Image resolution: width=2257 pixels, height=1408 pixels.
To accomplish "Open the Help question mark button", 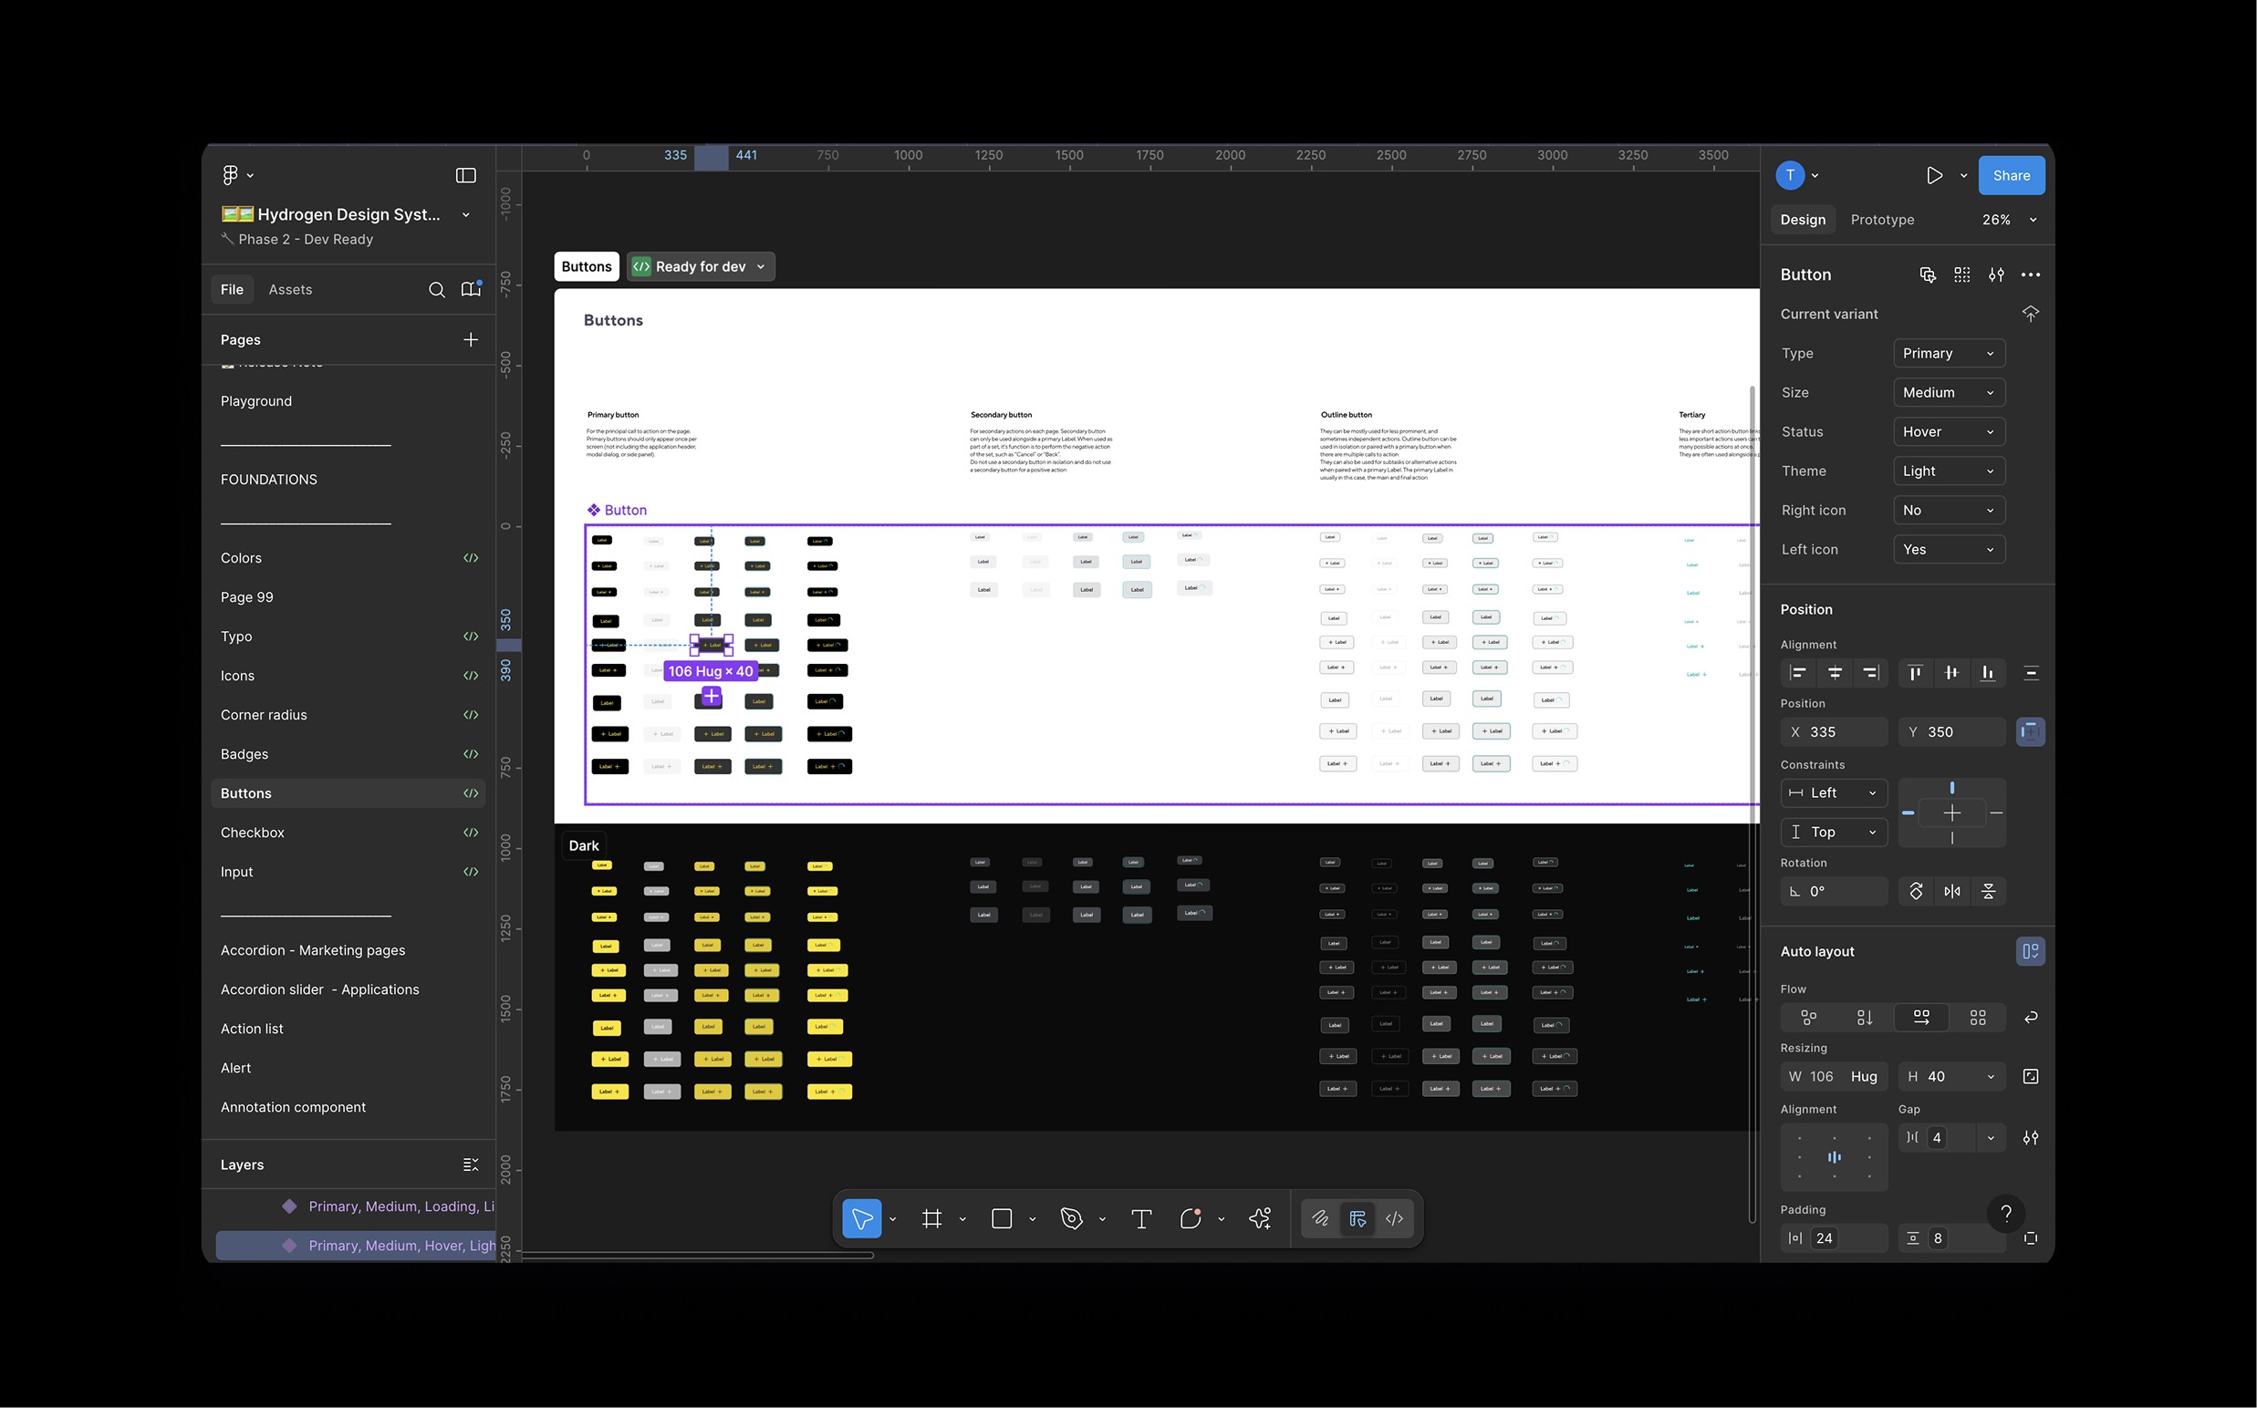I will [2006, 1213].
